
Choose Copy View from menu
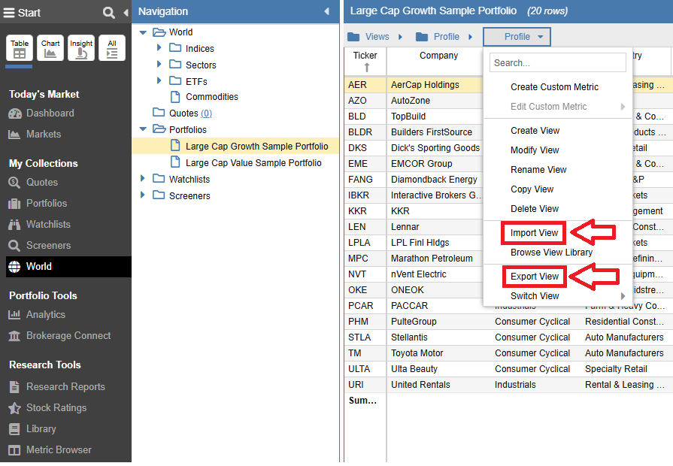point(532,189)
